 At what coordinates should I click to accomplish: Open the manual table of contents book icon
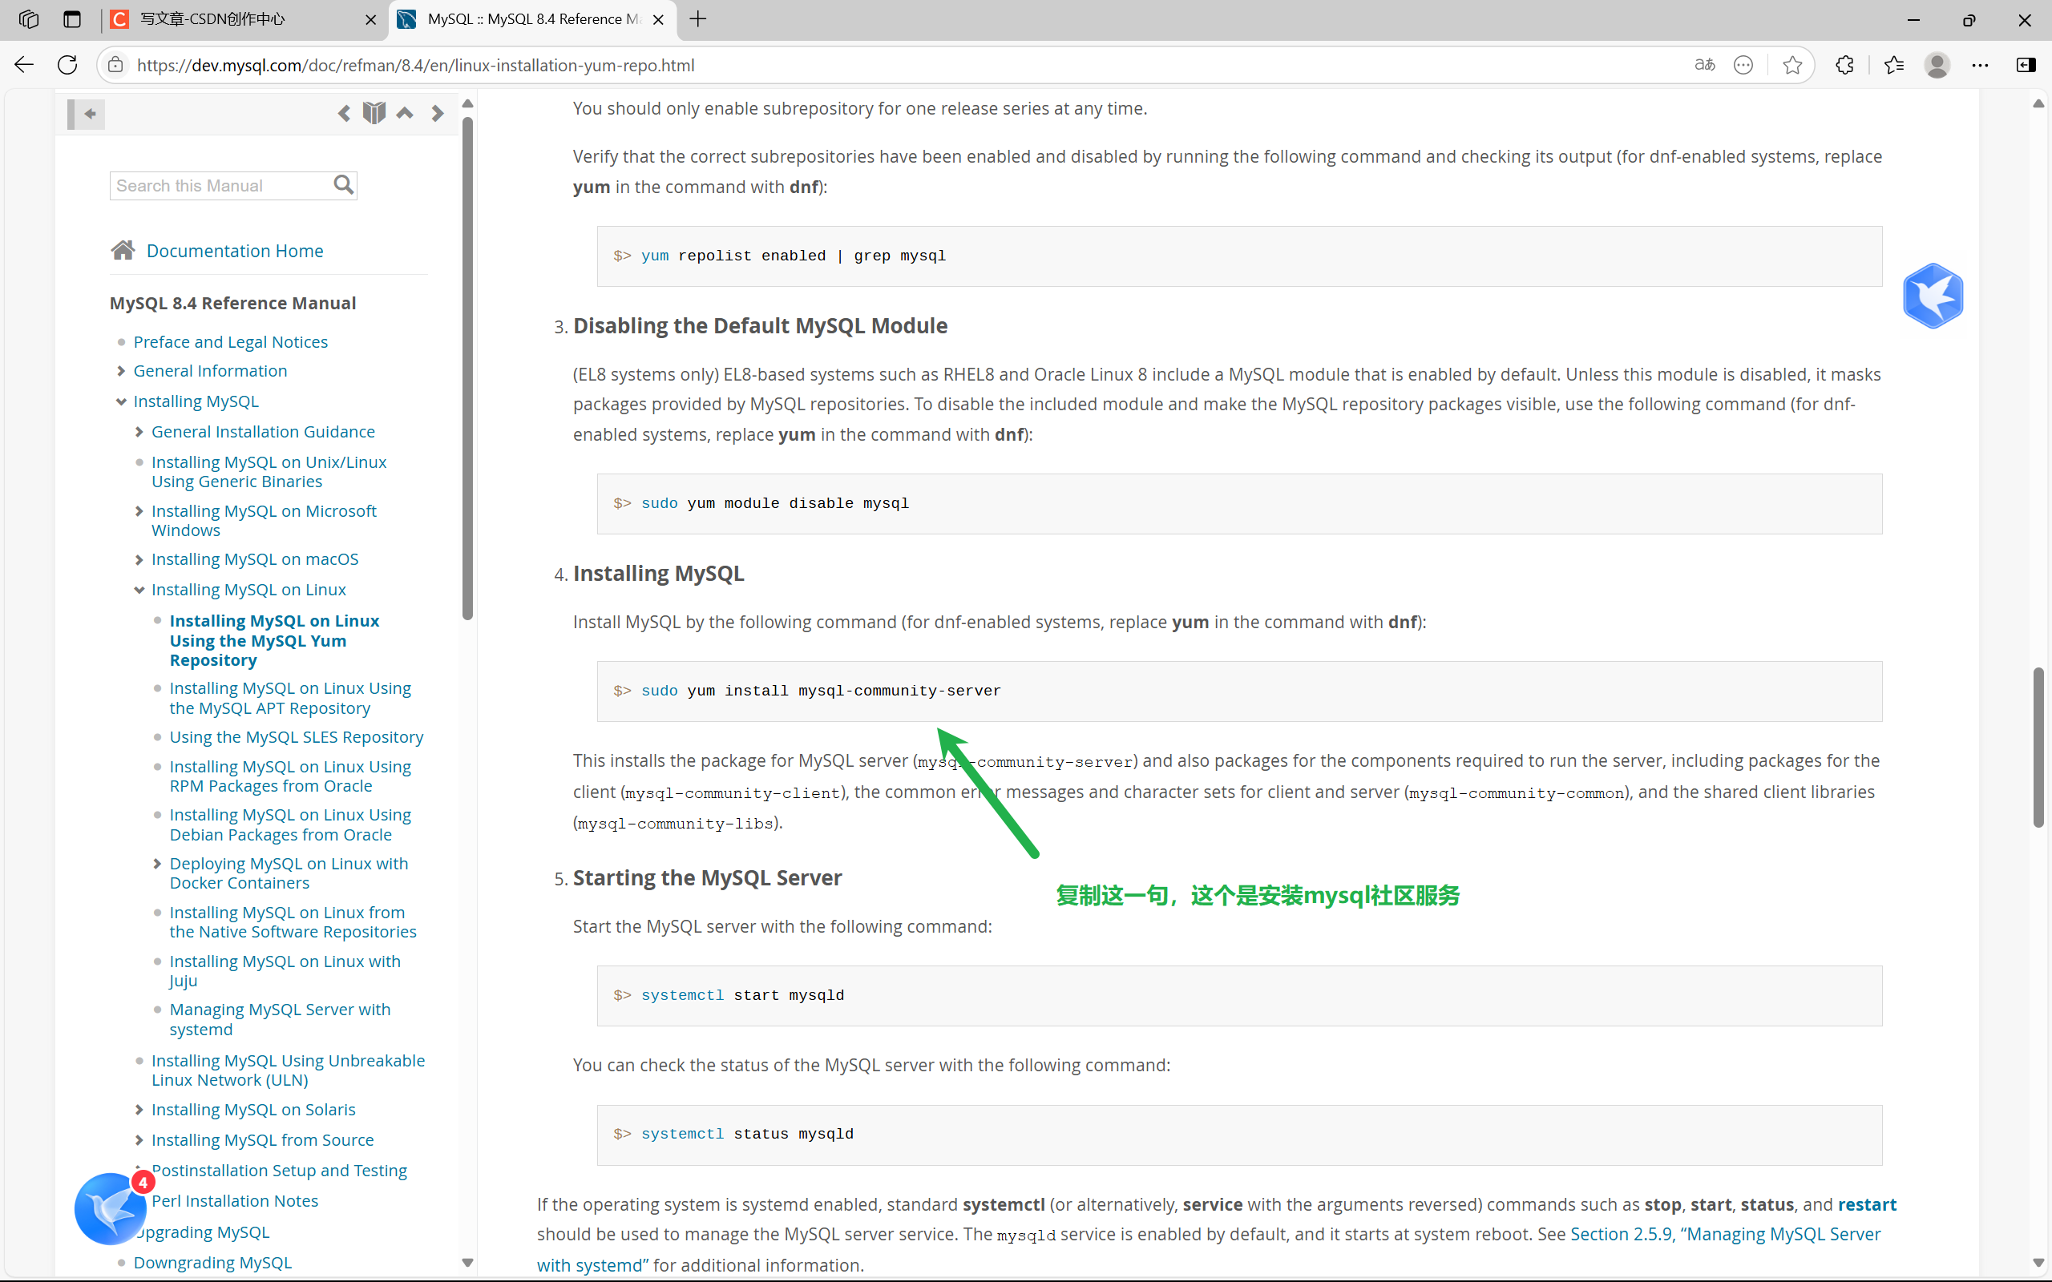click(374, 114)
